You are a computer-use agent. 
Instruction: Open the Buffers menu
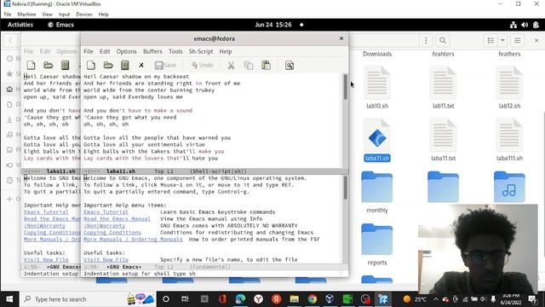(x=152, y=51)
